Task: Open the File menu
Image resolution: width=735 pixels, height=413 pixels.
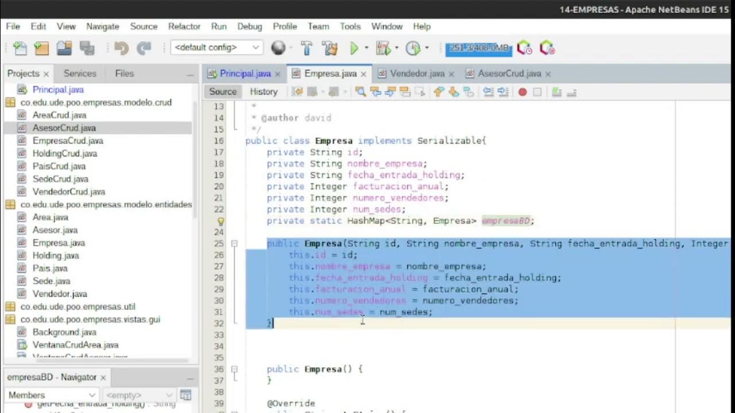Action: 13,26
